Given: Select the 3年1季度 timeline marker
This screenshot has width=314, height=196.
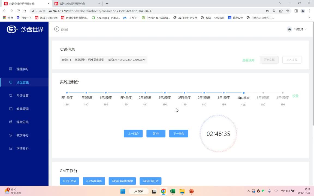Looking at the screenshot, I should [224, 93].
